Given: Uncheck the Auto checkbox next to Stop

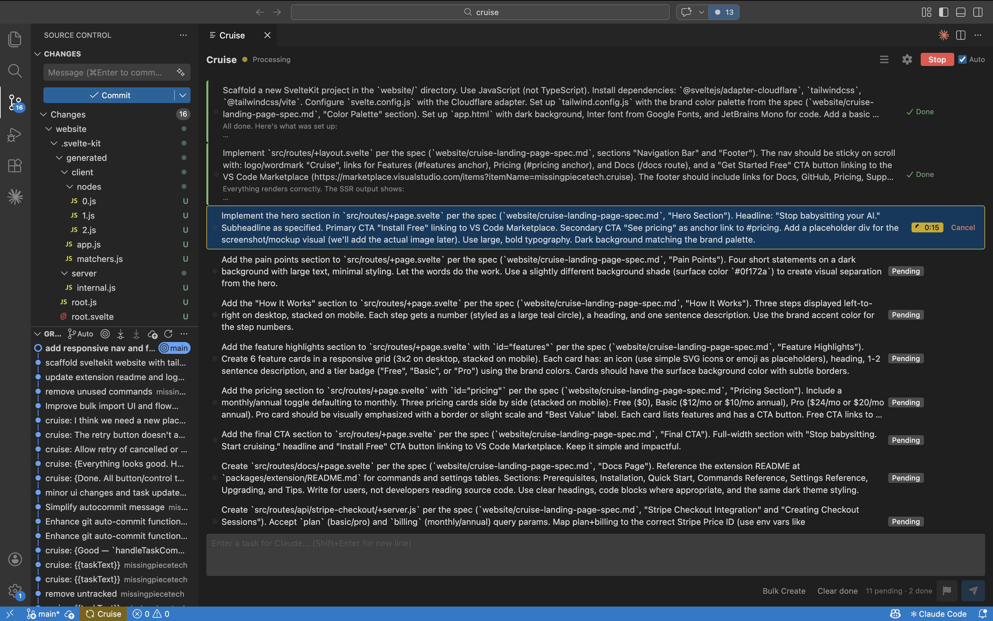Looking at the screenshot, I should (x=962, y=59).
